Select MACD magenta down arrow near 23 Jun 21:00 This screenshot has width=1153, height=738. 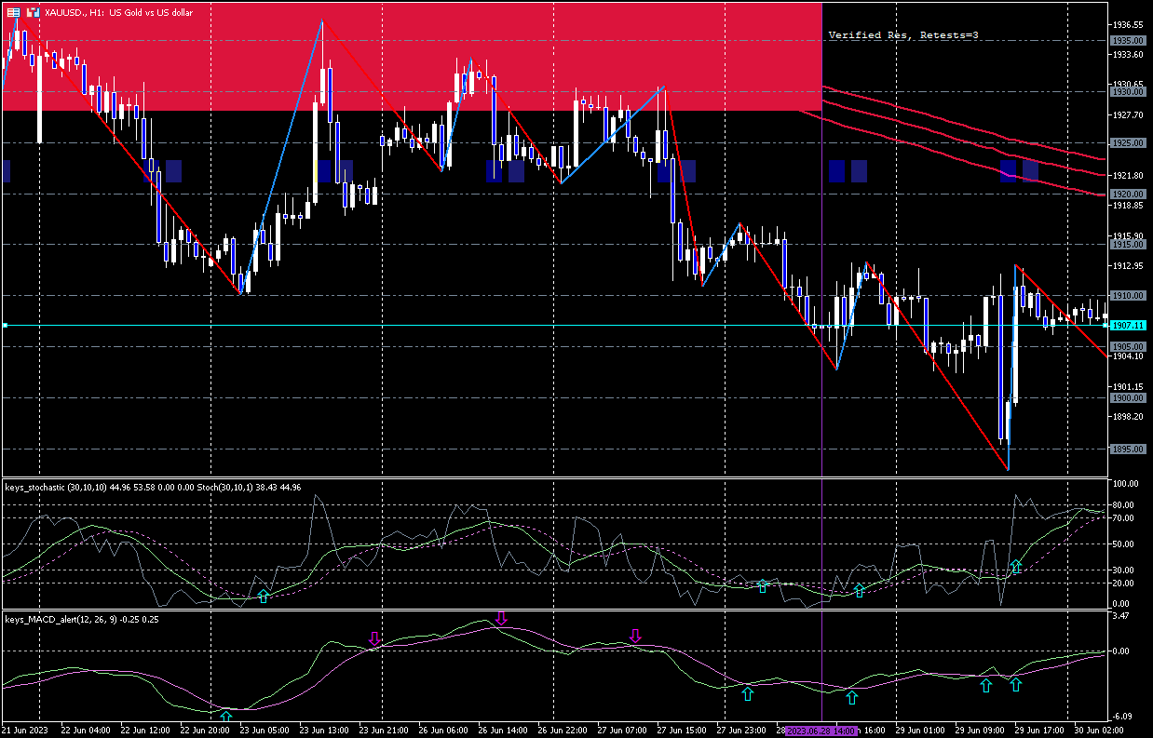tap(374, 638)
